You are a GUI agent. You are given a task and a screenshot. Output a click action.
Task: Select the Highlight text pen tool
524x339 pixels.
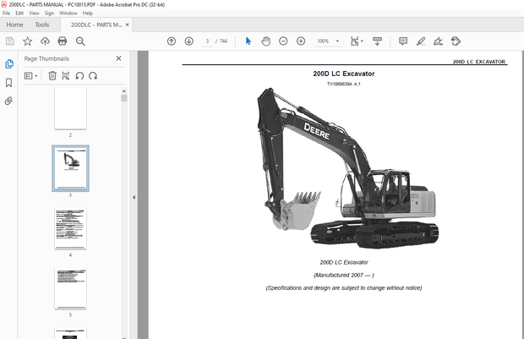pos(421,41)
